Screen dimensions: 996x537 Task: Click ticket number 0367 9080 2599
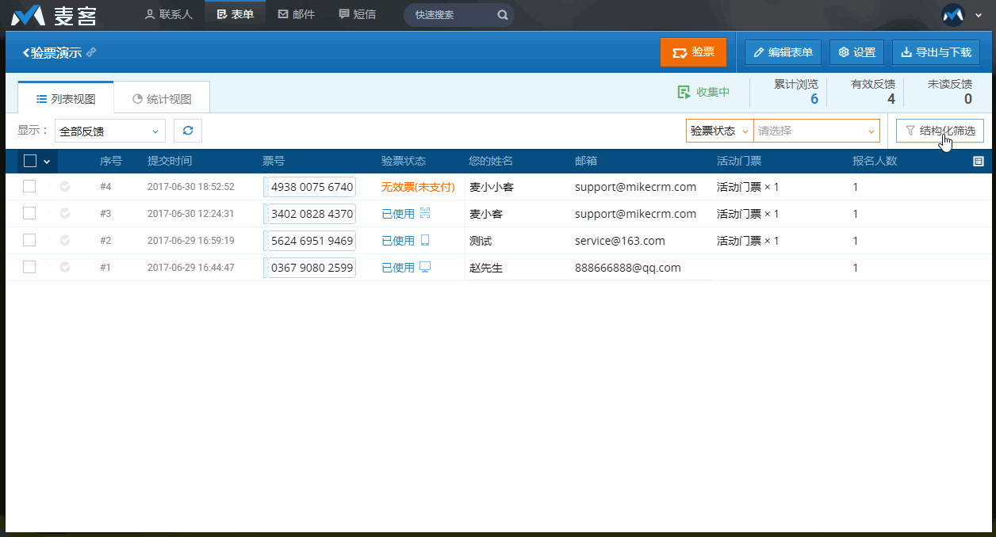point(312,268)
